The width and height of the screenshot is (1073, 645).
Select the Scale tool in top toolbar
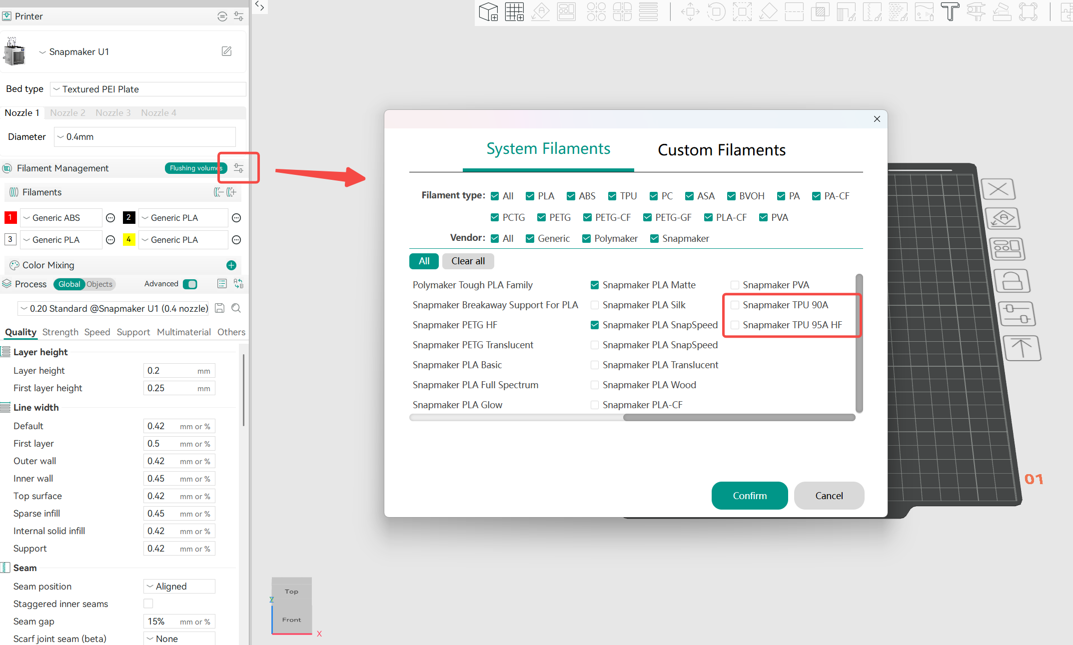pyautogui.click(x=742, y=11)
